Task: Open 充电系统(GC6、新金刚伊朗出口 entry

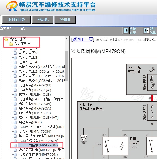Action: 42,99
